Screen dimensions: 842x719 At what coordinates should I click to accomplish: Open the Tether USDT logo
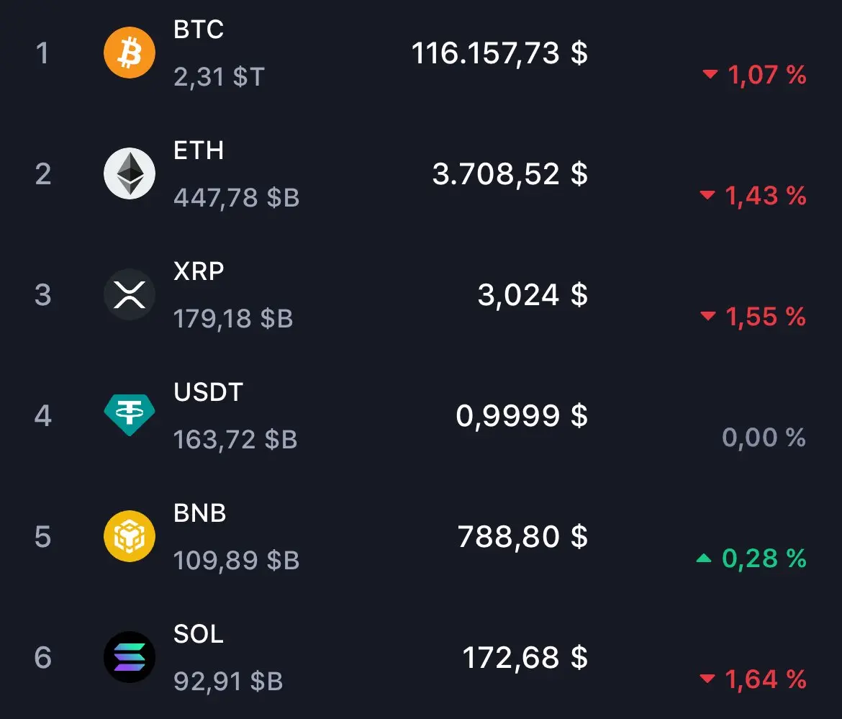(x=130, y=415)
